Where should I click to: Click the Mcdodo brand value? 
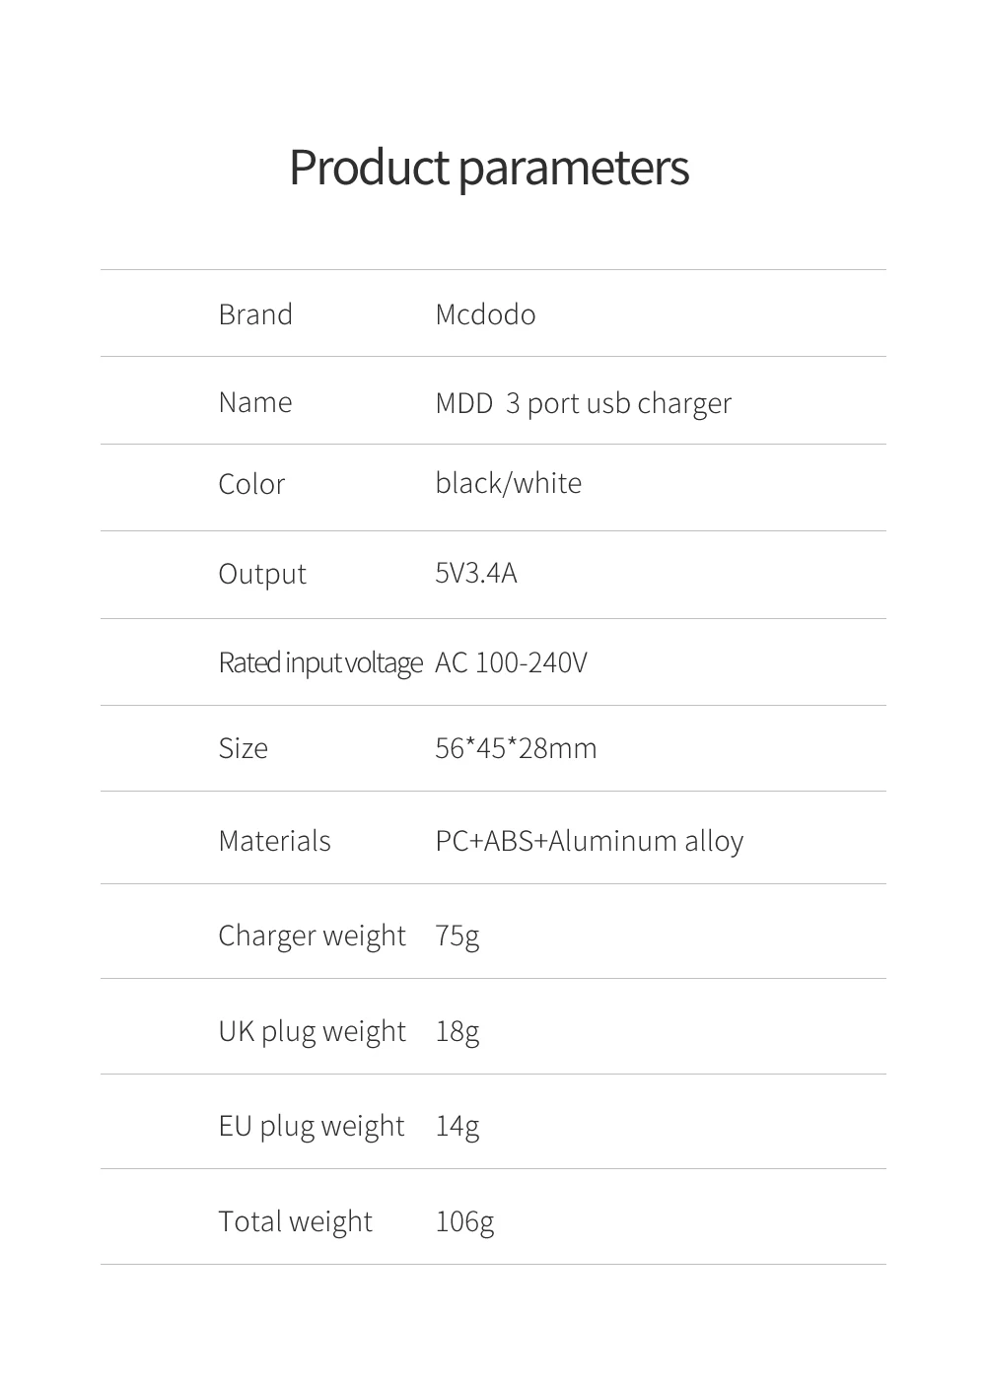click(x=485, y=314)
